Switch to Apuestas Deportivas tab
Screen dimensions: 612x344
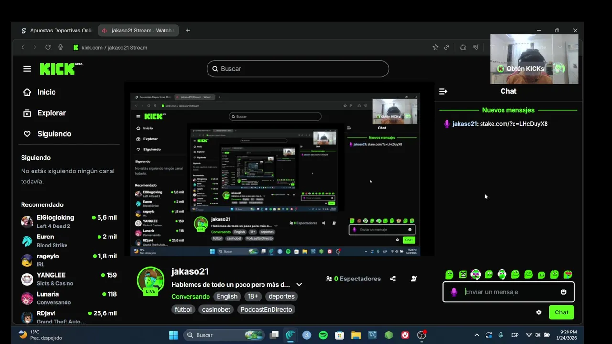click(56, 31)
